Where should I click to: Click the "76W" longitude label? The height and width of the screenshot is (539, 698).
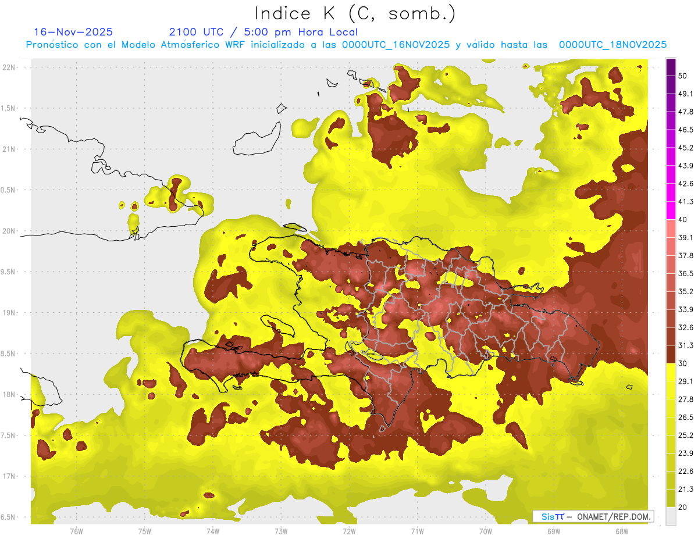click(76, 531)
